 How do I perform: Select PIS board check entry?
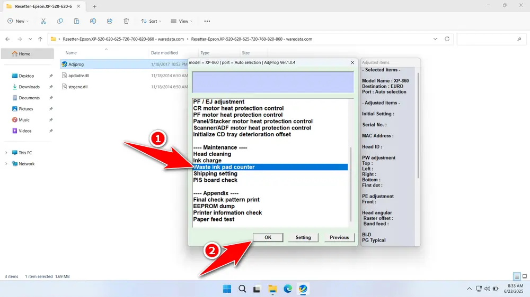[215, 180]
